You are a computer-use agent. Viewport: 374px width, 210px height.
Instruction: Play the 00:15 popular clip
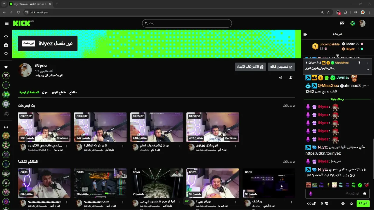click(269, 183)
